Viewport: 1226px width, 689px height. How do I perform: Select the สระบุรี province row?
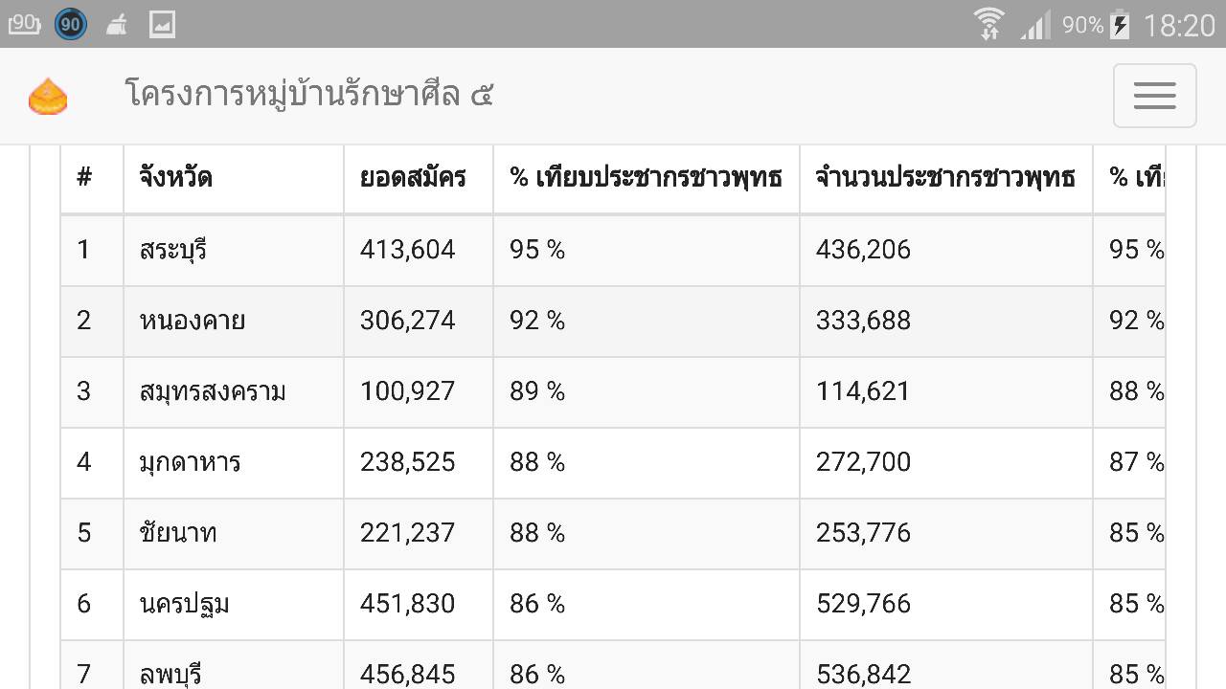(x=613, y=250)
